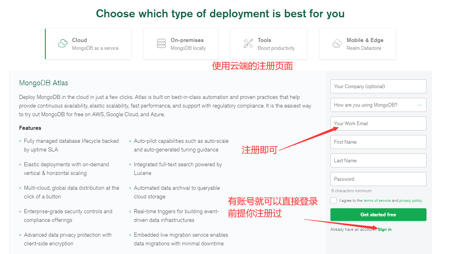Click the Enterprise-grade security controls text
The height and width of the screenshot is (254, 450).
68,216
